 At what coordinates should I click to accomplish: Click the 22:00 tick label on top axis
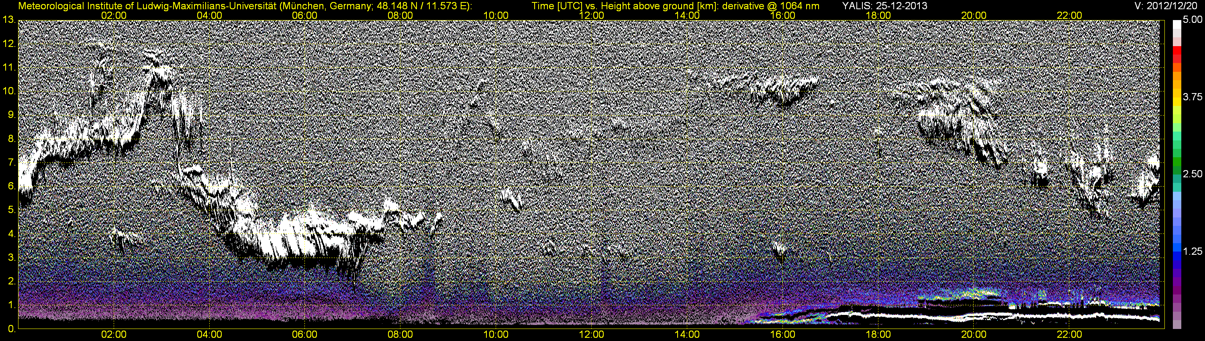point(1069,15)
